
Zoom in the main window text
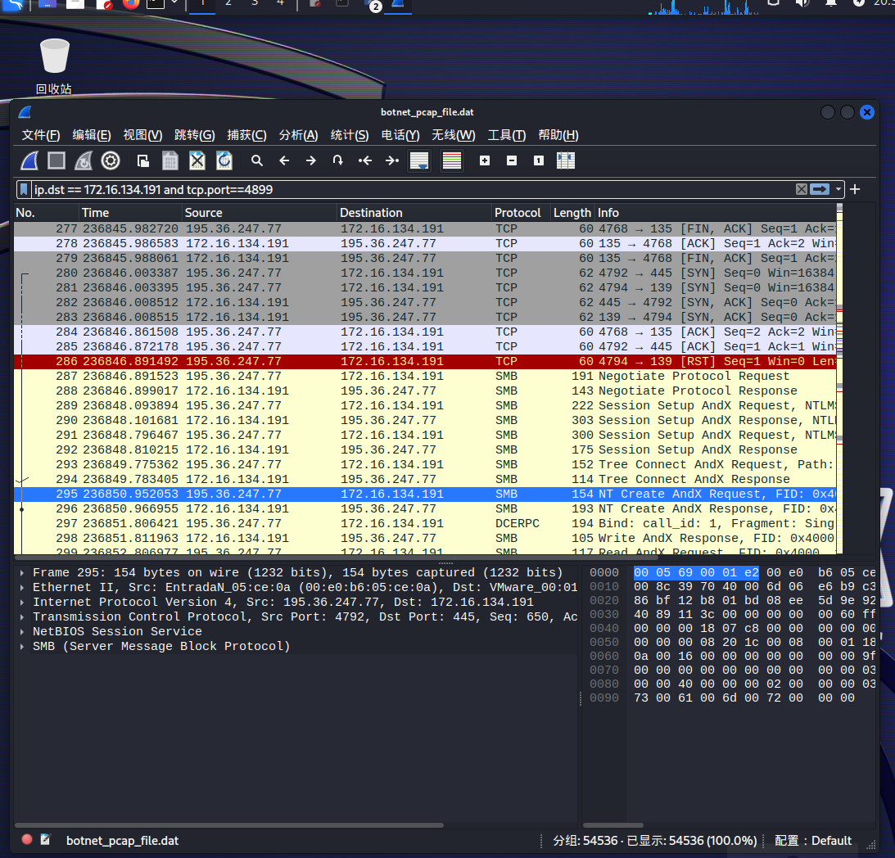point(485,161)
